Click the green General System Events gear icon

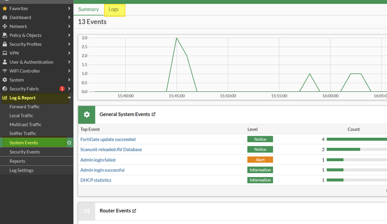coord(86,114)
